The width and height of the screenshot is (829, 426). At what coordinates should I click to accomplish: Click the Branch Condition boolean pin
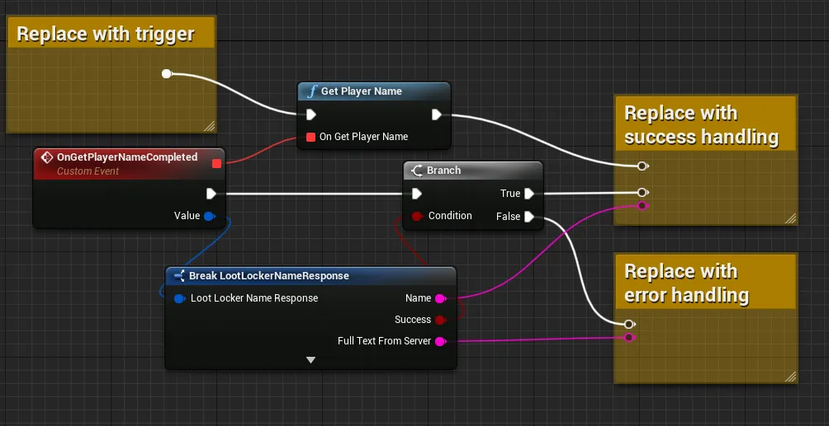[x=417, y=216]
